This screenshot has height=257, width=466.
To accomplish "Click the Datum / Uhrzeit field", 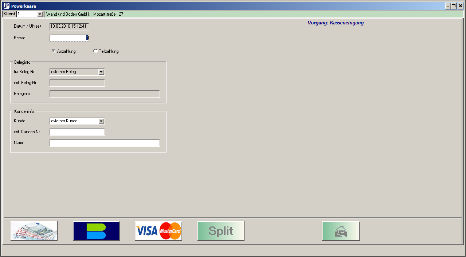I will click(x=69, y=27).
